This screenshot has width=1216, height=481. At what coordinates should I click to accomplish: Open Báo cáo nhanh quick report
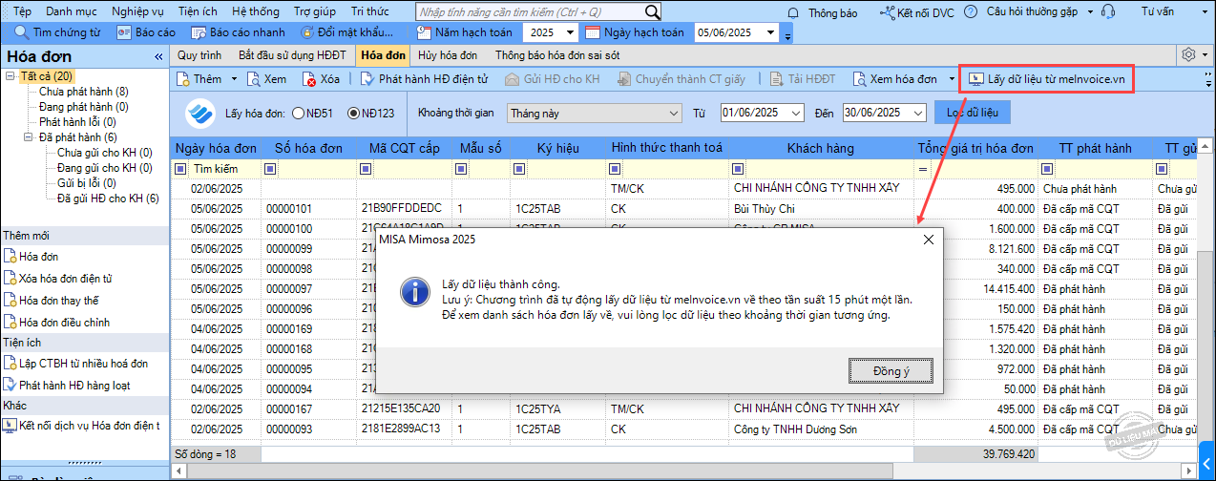coord(237,32)
